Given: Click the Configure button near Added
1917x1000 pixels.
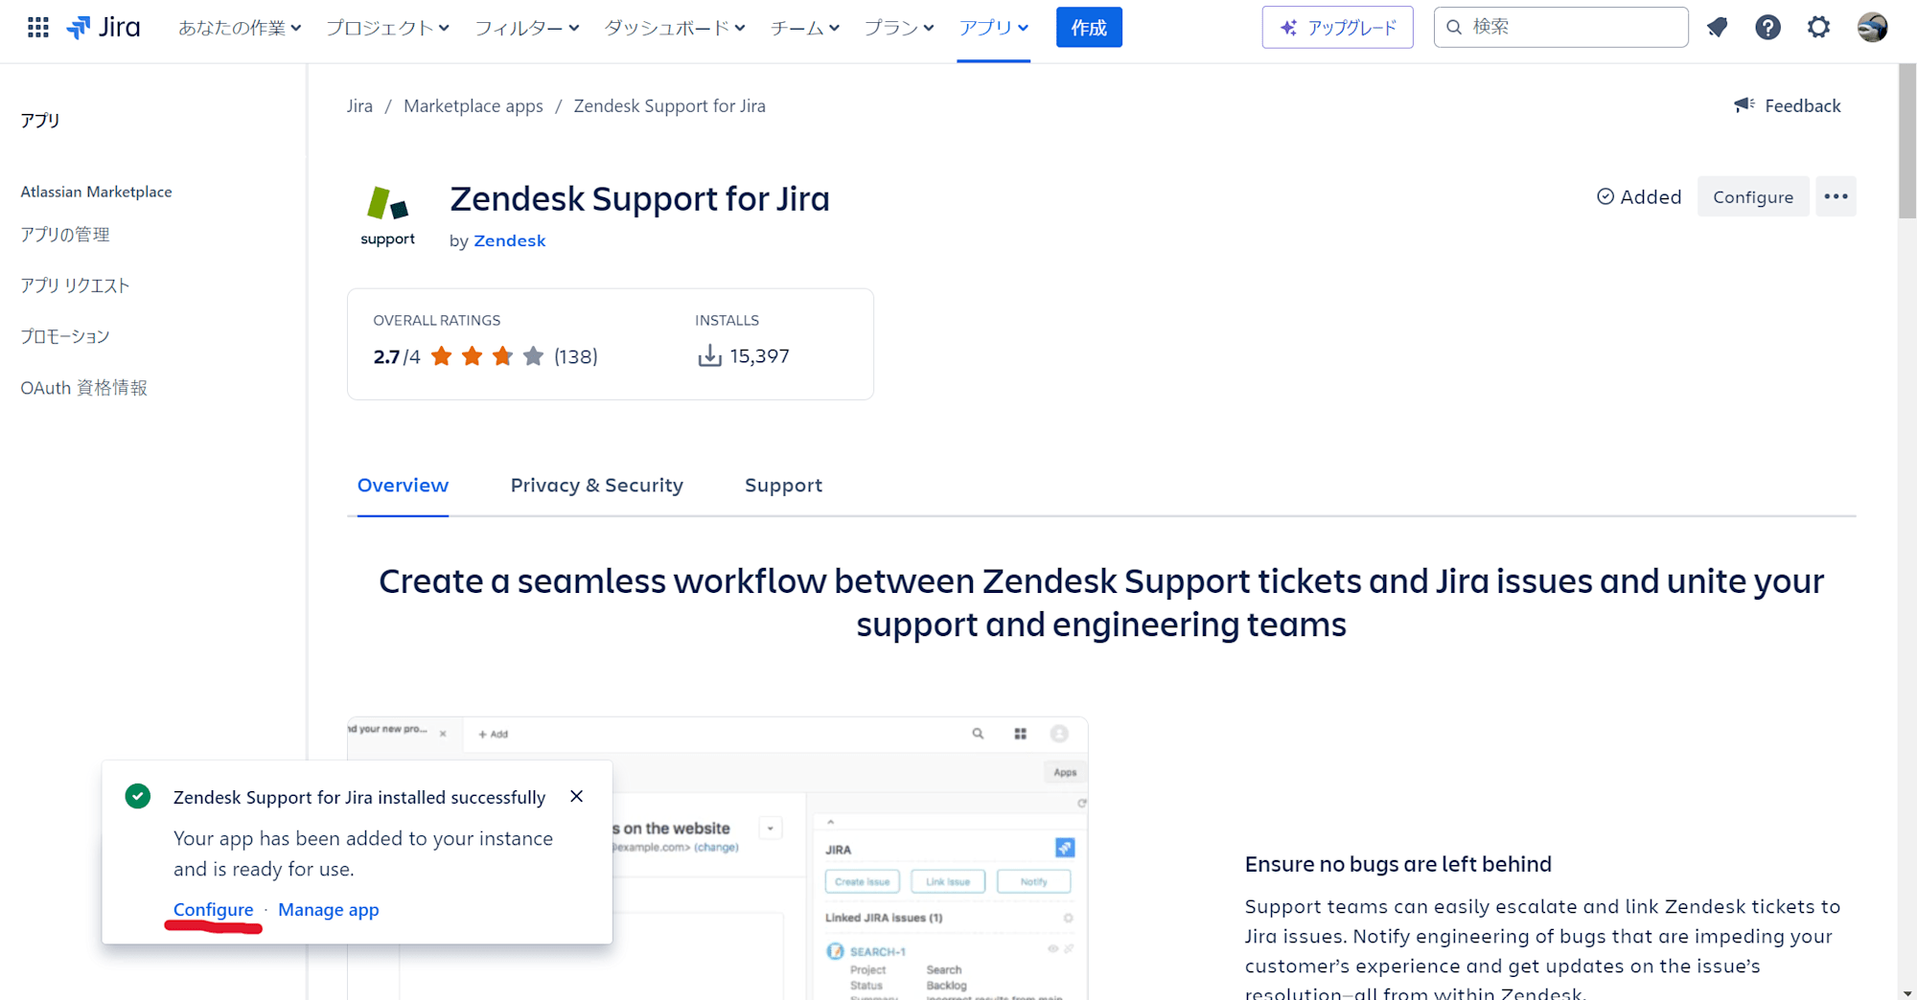Looking at the screenshot, I should [1753, 196].
